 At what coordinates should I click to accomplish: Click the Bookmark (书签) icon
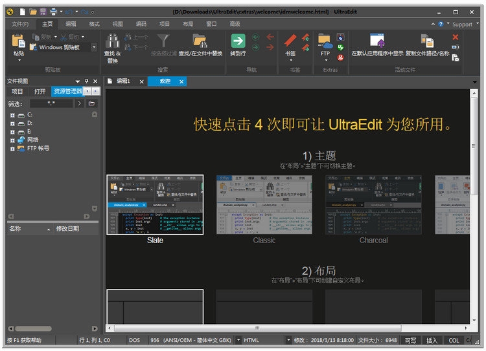click(x=290, y=41)
